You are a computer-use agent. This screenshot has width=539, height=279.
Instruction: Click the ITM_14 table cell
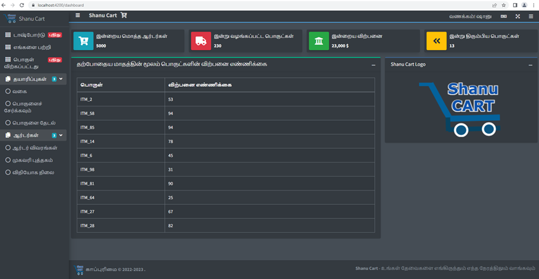coord(120,141)
